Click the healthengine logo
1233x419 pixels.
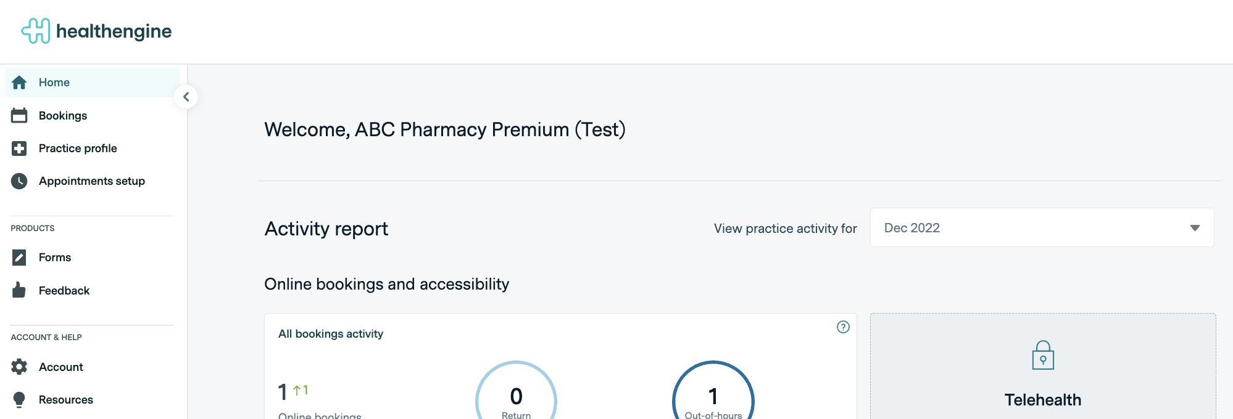click(97, 31)
